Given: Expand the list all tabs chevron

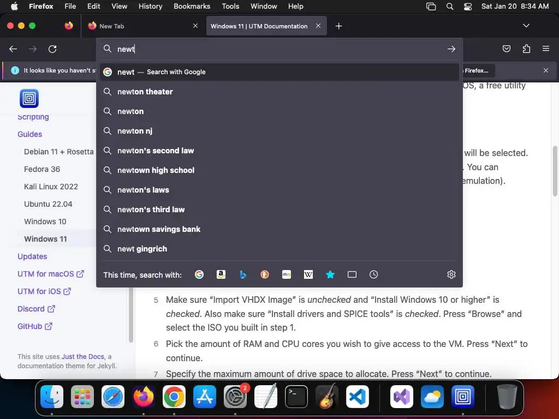Looking at the screenshot, I should click(x=526, y=26).
